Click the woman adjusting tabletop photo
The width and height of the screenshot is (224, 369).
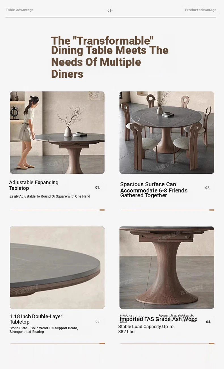57,133
